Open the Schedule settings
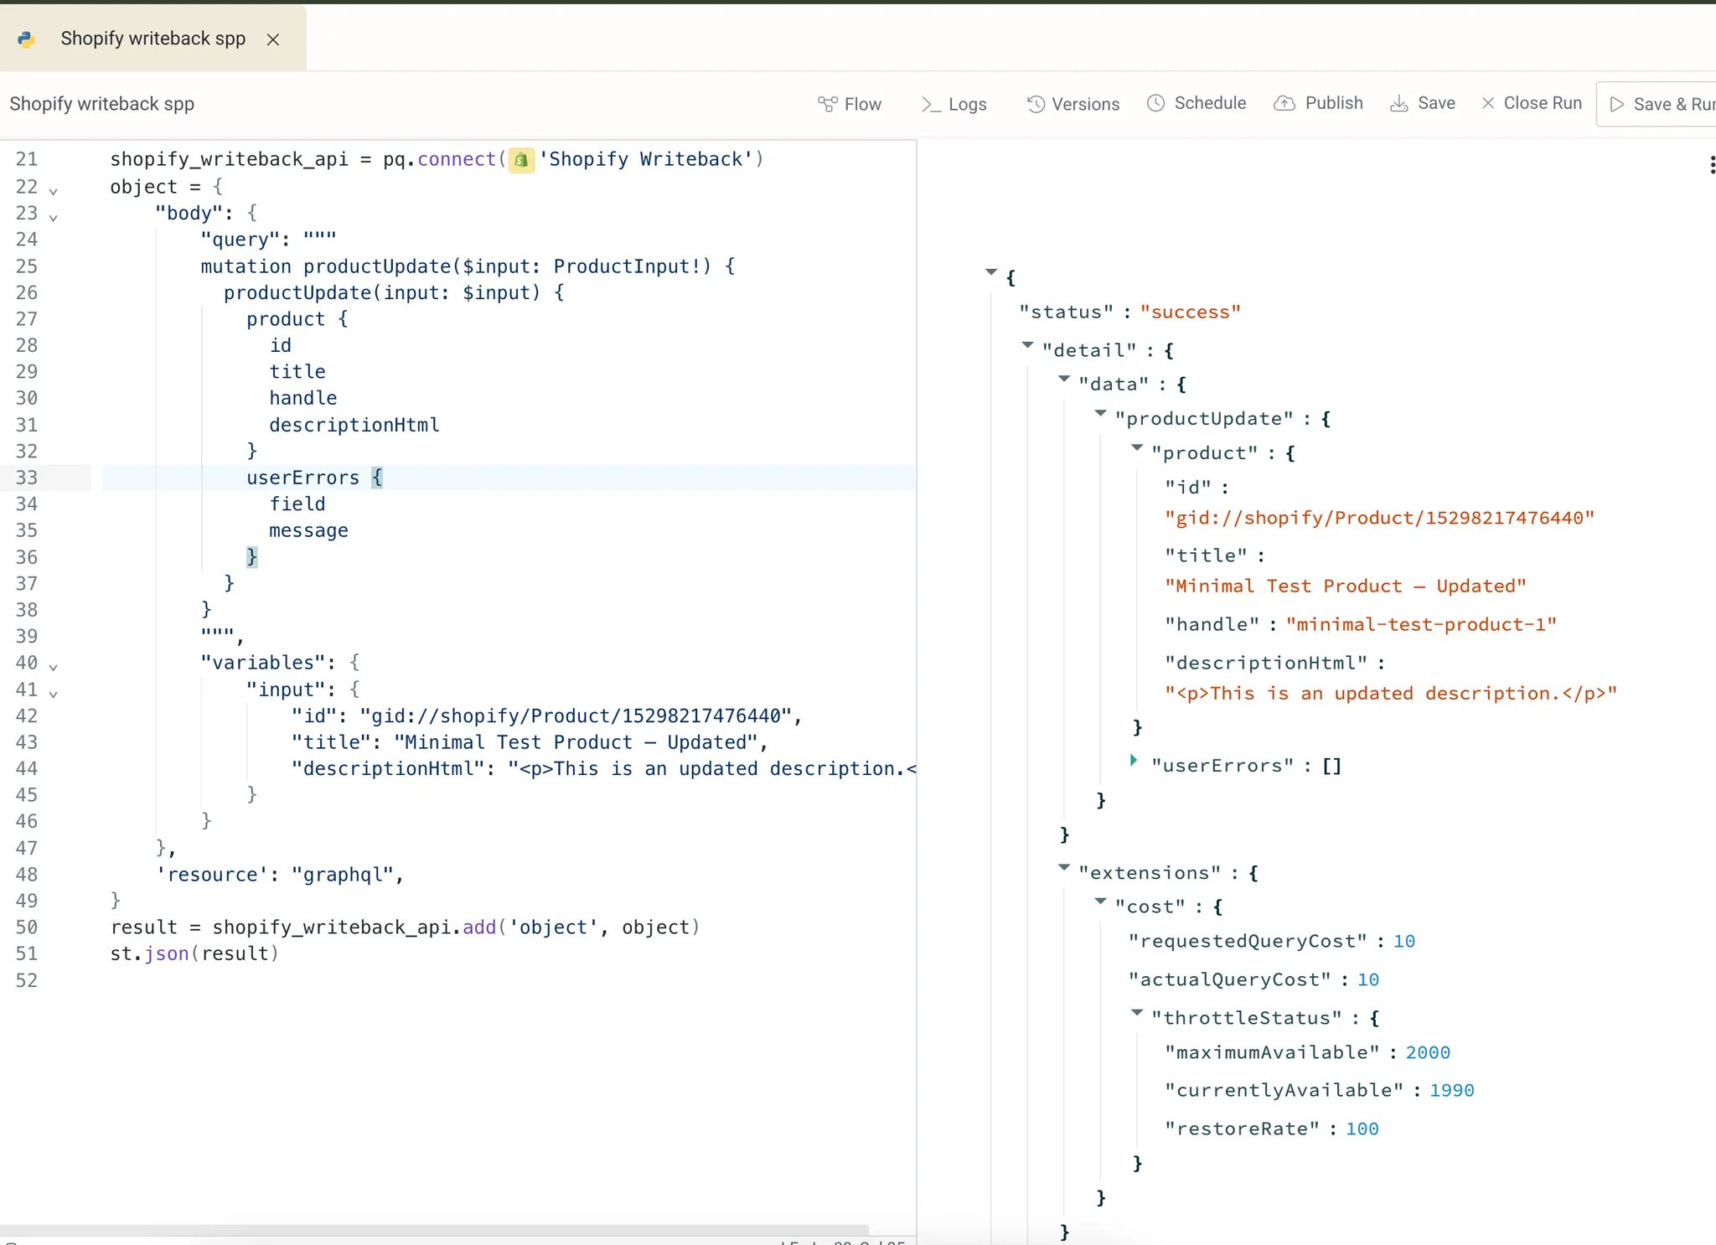 click(x=1197, y=103)
